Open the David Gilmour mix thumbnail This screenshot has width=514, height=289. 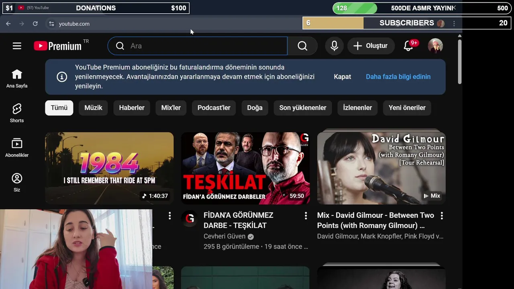381,168
